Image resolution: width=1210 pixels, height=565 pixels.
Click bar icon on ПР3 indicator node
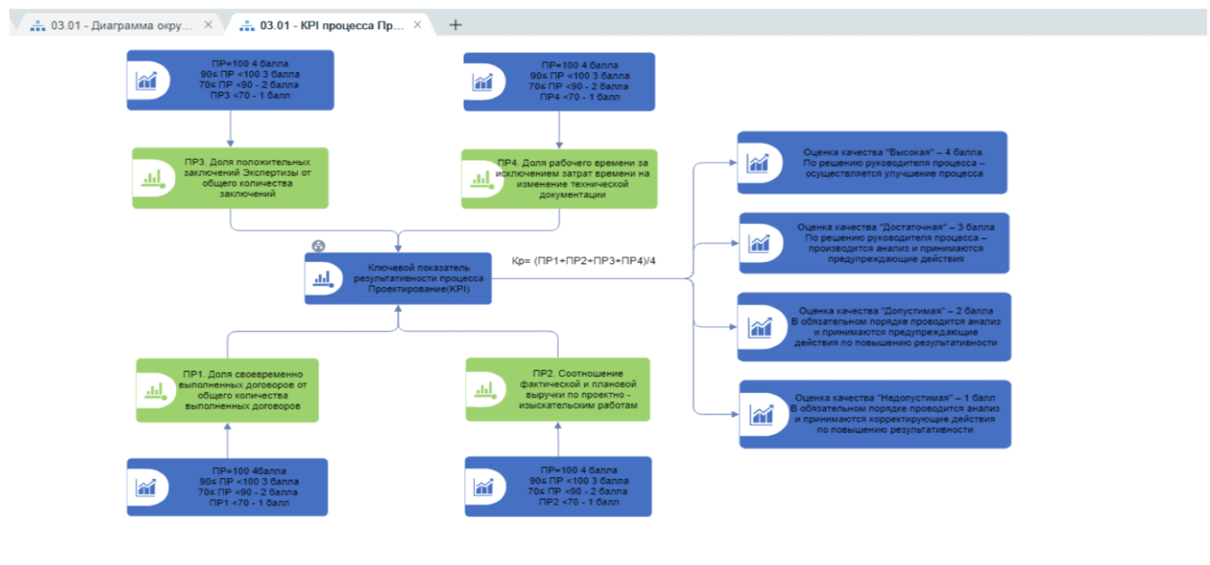(152, 178)
